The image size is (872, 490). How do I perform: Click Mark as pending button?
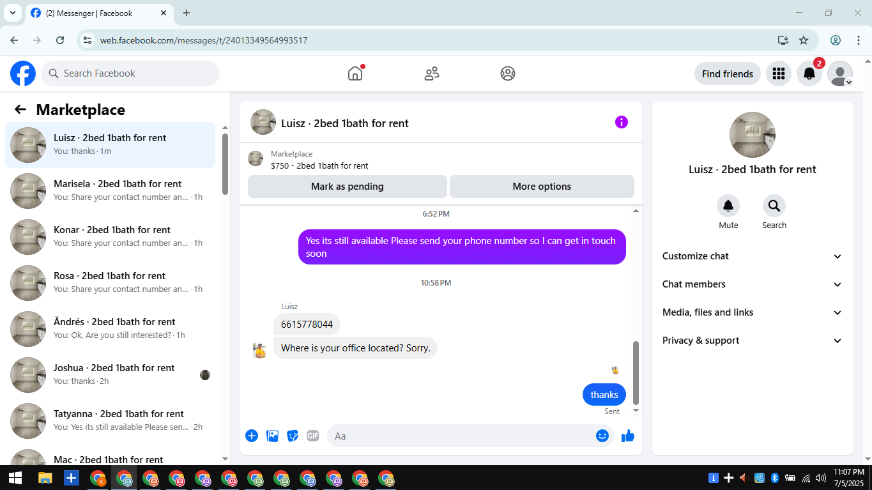click(348, 187)
